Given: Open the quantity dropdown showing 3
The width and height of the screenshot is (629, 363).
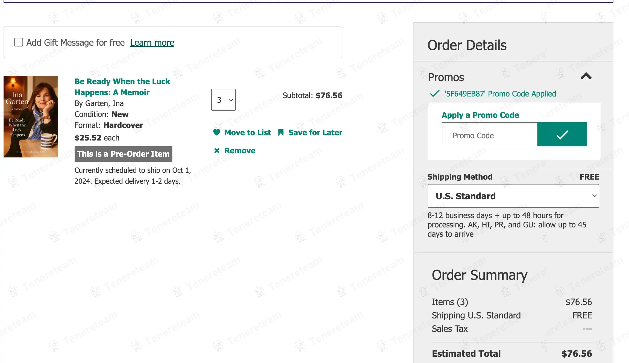Looking at the screenshot, I should coord(223,100).
